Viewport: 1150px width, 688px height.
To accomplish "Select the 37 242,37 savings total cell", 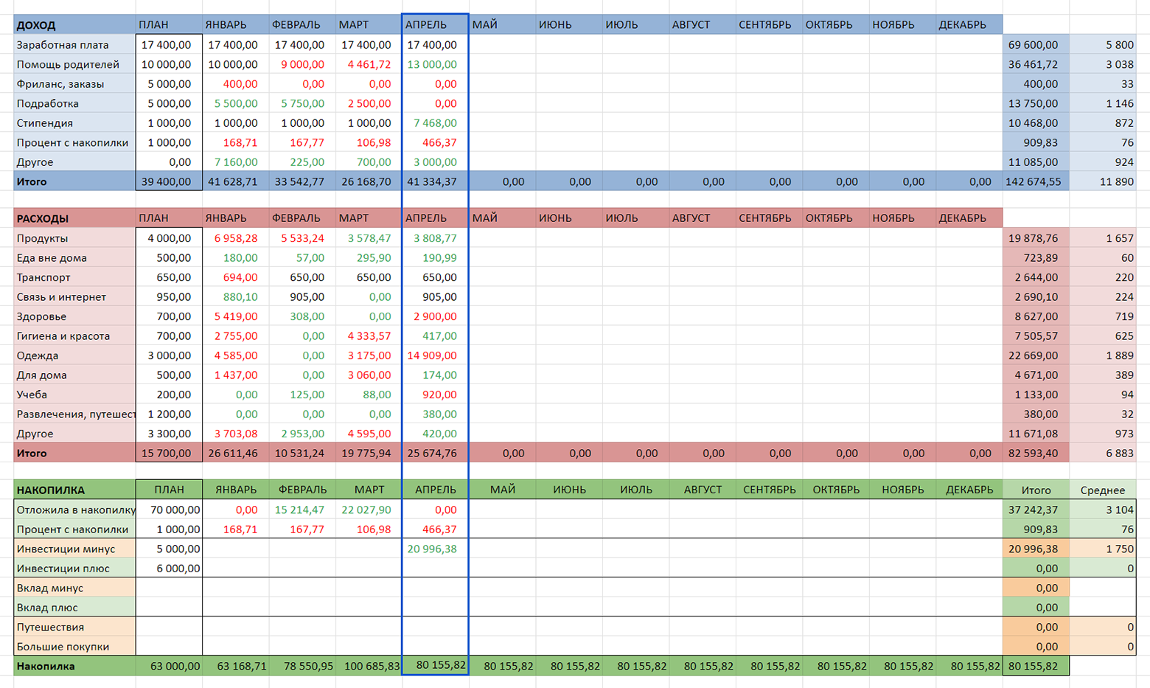I will point(1036,510).
